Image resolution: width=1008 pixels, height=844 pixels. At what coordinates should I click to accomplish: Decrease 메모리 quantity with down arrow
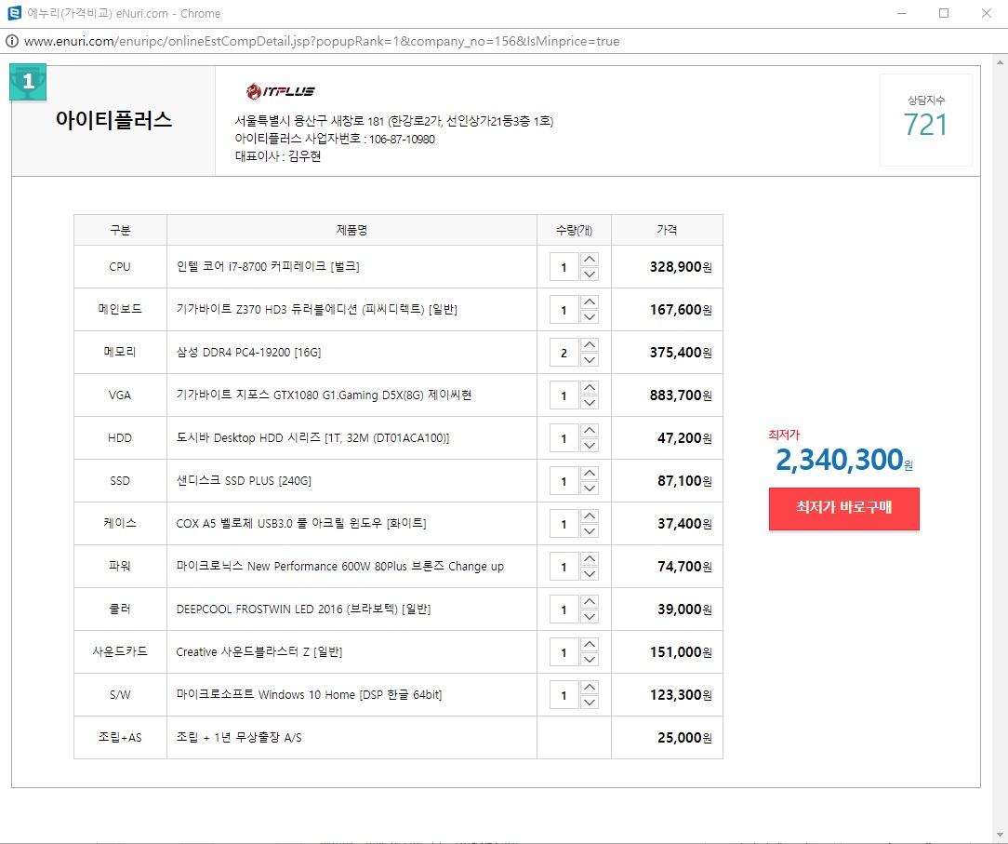pyautogui.click(x=590, y=359)
